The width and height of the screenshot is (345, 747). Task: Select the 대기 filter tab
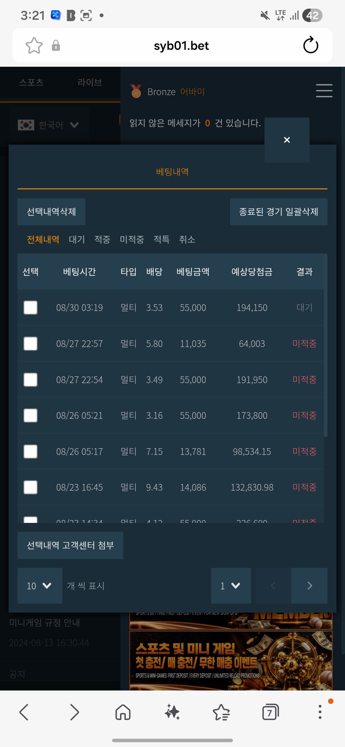(x=77, y=239)
